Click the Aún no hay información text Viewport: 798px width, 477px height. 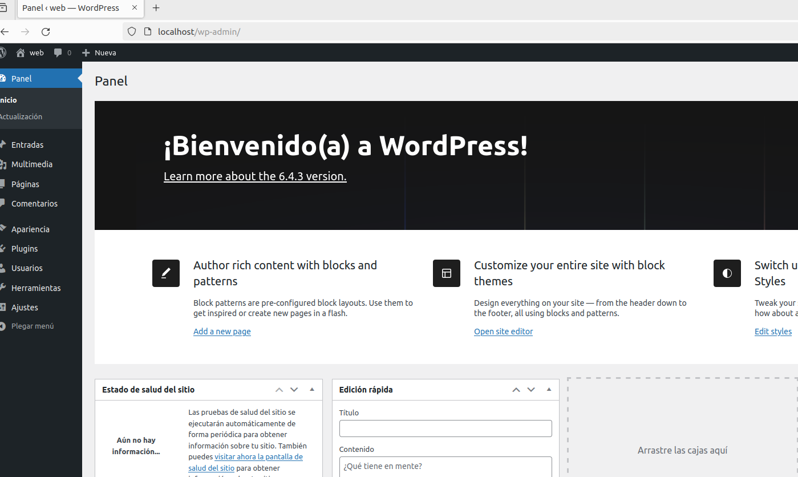[136, 446]
